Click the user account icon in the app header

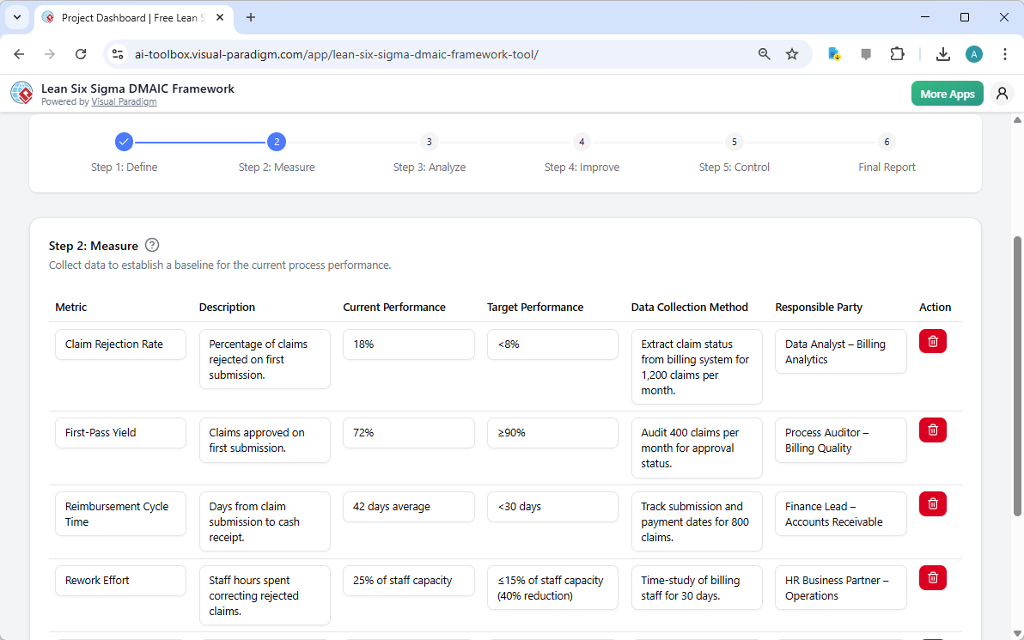click(1002, 93)
